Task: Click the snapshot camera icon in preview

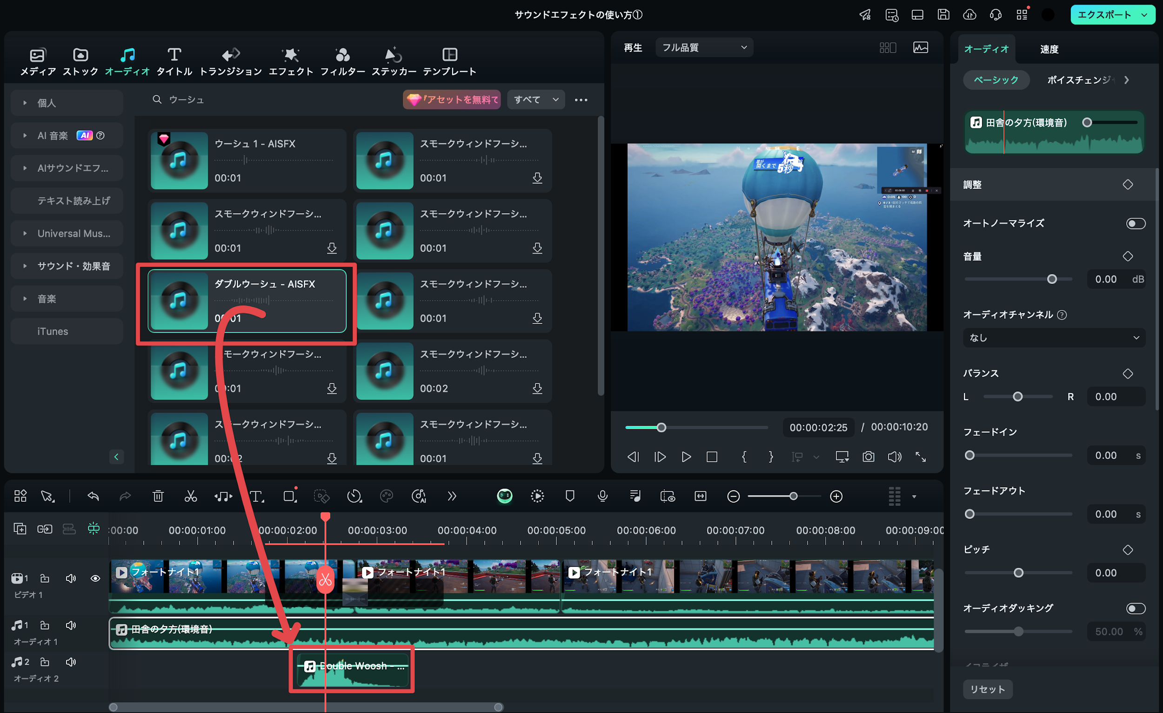Action: pyautogui.click(x=869, y=457)
